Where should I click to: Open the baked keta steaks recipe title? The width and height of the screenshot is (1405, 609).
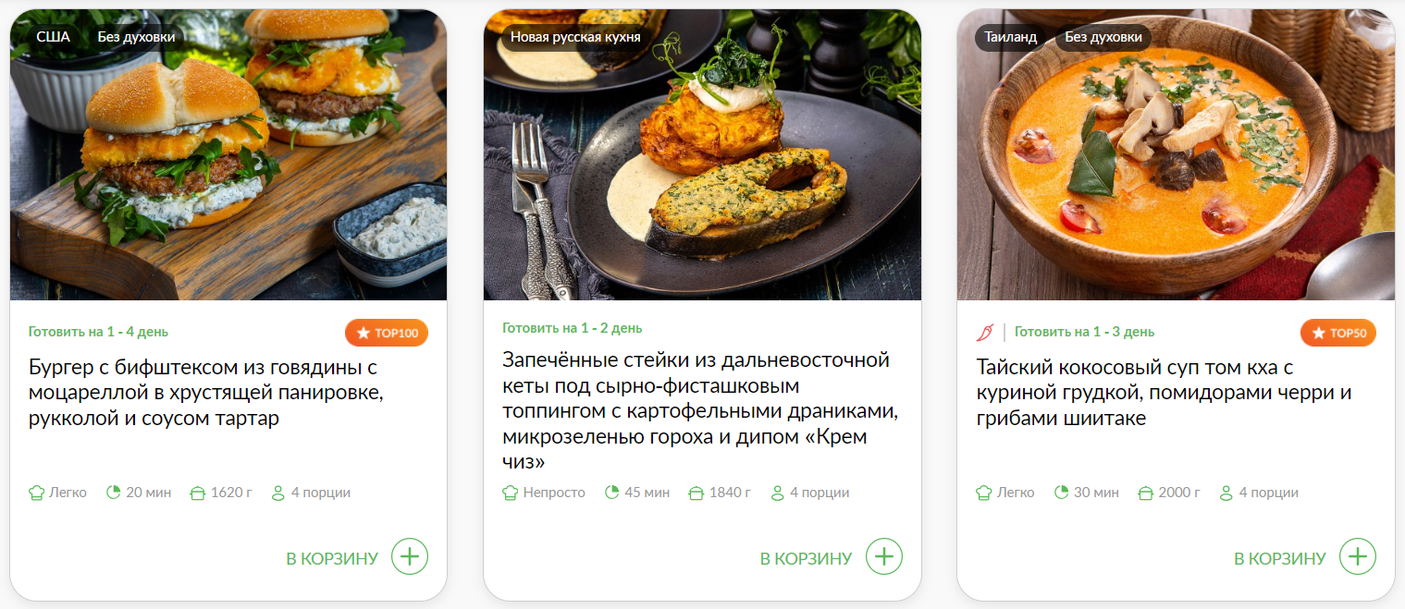[x=700, y=410]
